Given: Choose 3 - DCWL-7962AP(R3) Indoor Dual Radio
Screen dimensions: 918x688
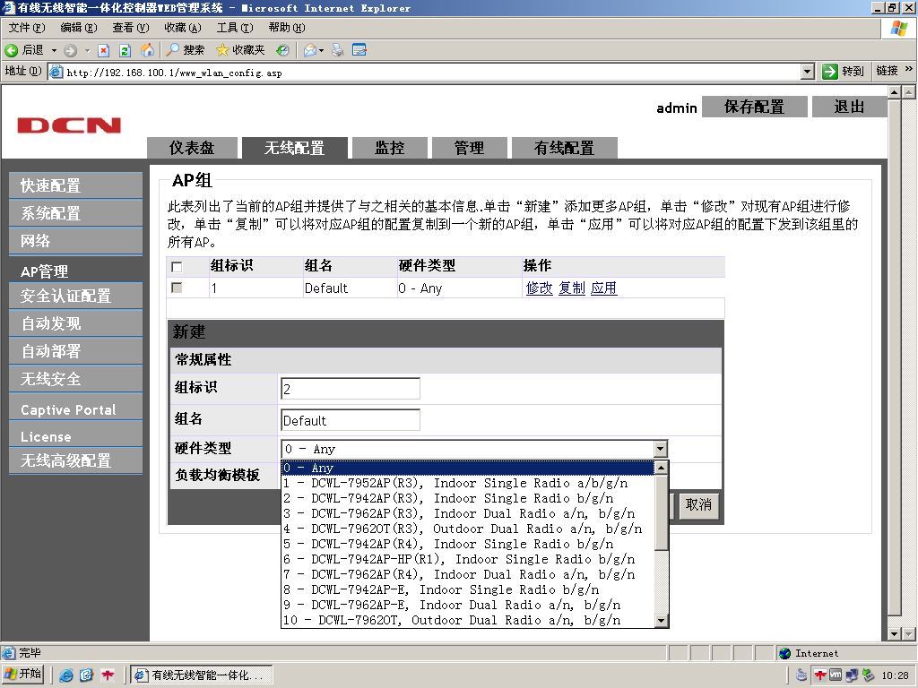Looking at the screenshot, I should [467, 513].
